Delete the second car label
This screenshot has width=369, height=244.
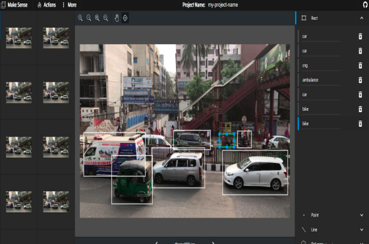pos(360,51)
